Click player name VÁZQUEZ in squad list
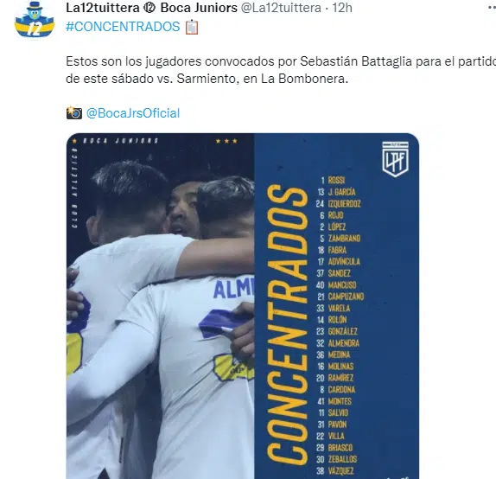496x479 pixels. [x=340, y=471]
